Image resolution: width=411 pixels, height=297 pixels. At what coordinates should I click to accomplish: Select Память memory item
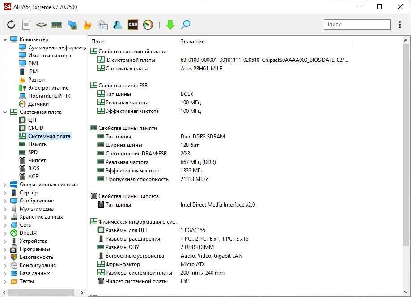[x=33, y=144]
